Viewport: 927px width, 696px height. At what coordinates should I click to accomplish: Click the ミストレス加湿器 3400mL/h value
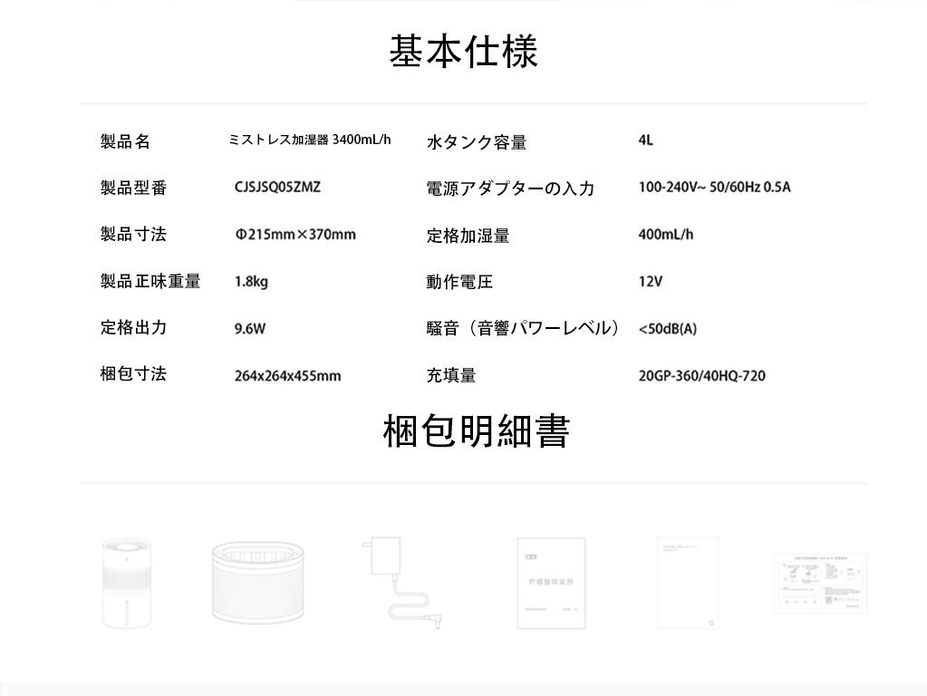(x=310, y=140)
